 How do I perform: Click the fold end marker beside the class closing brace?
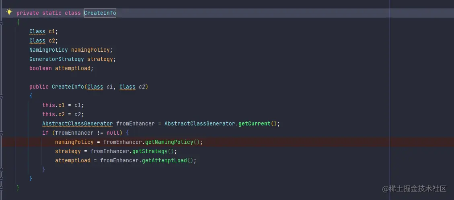[1, 188]
